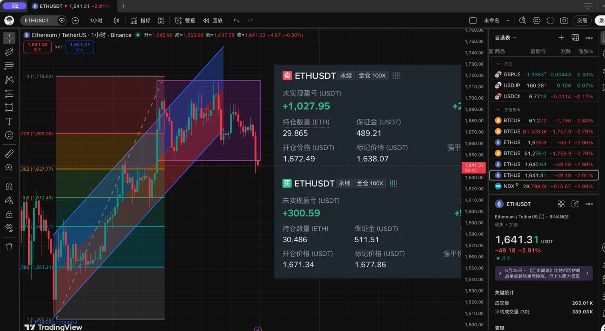Open the 自选表 watchlist dropdown
The image size is (605, 331).
[506, 38]
